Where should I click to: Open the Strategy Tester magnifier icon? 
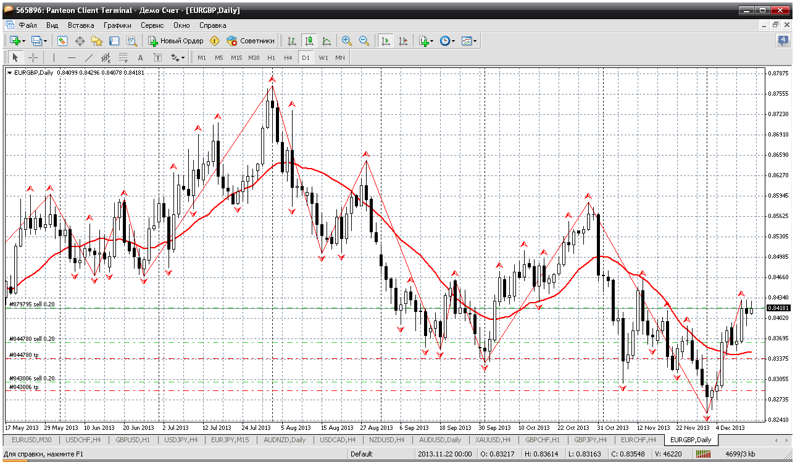[131, 41]
